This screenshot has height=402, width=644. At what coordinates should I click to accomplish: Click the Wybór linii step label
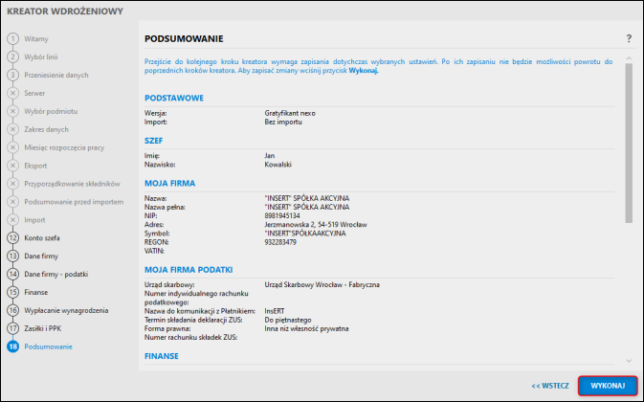coord(40,56)
